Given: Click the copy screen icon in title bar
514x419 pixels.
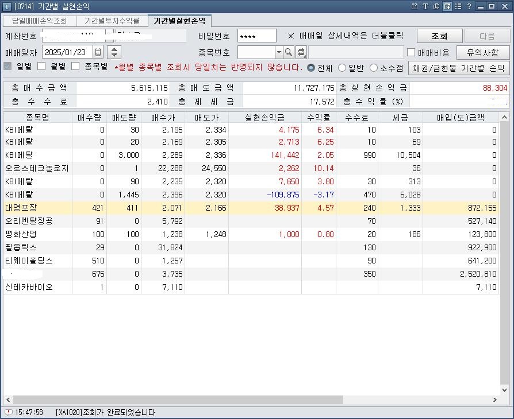Looking at the screenshot, I should 436,5.
